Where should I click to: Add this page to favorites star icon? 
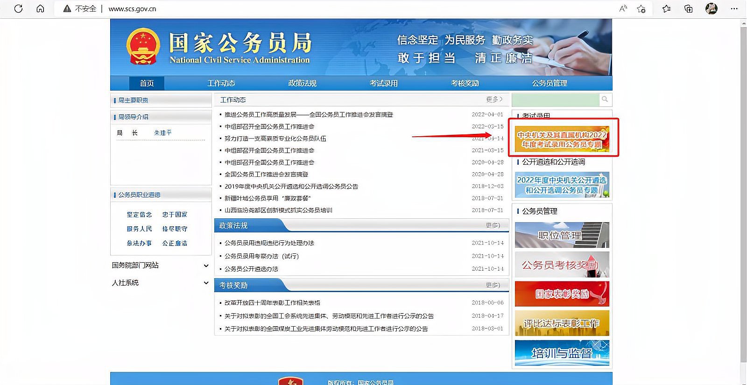click(x=641, y=8)
